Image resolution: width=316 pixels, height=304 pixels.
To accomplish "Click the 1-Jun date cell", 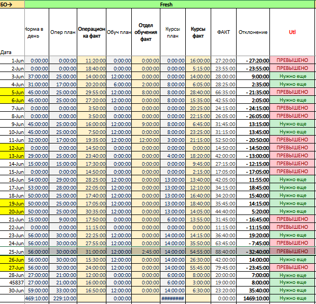I will click(x=12, y=60).
